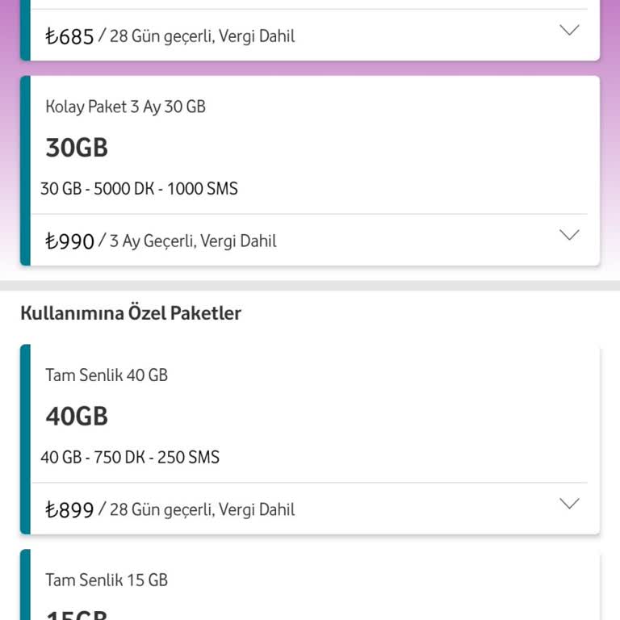Open the Tam Senlik 15 GB title
This screenshot has width=620, height=620.
(107, 580)
